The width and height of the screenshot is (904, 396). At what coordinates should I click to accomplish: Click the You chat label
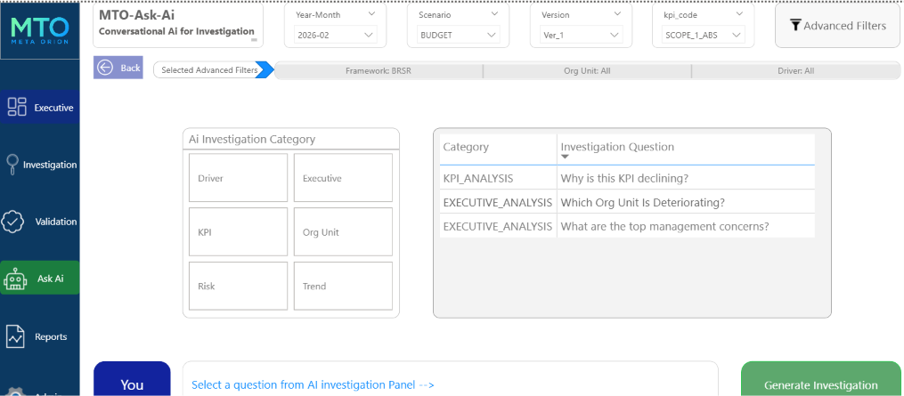[132, 385]
